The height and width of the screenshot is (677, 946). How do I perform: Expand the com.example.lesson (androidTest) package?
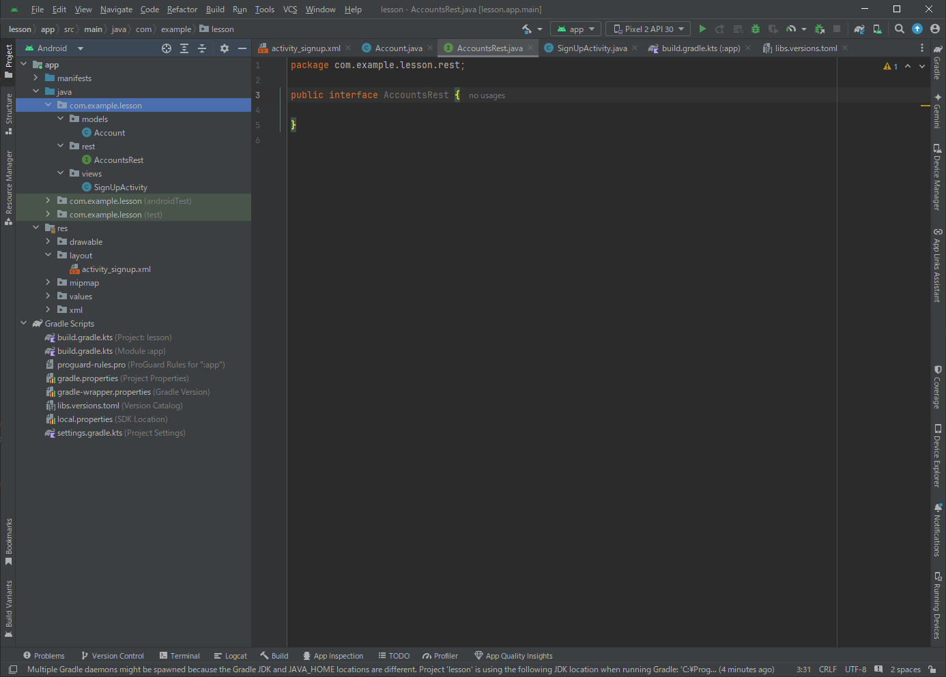click(x=48, y=200)
